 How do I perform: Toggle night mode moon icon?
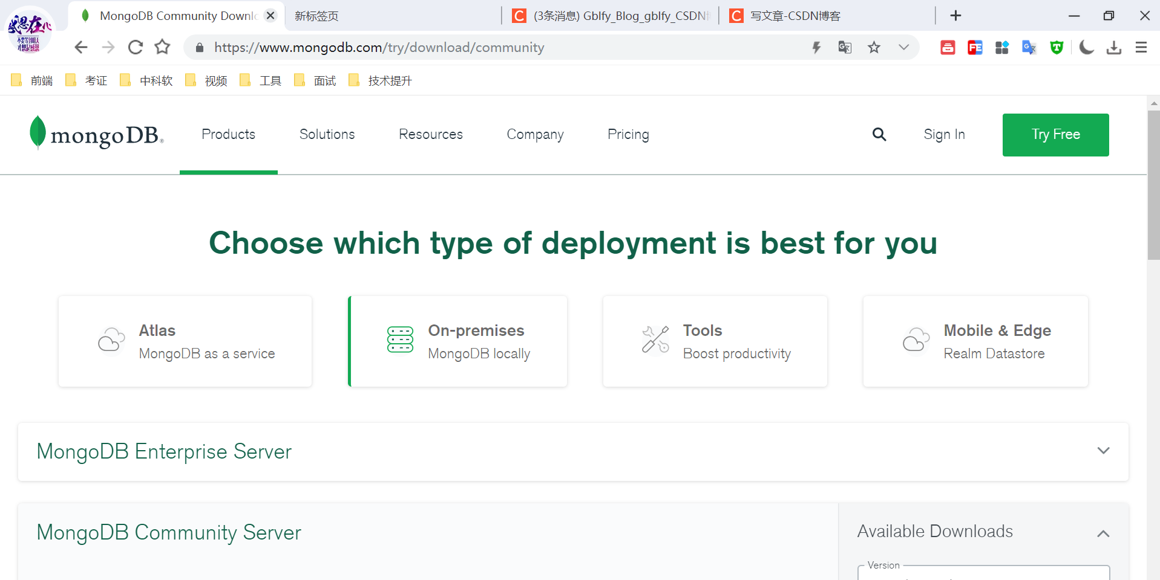pyautogui.click(x=1087, y=47)
